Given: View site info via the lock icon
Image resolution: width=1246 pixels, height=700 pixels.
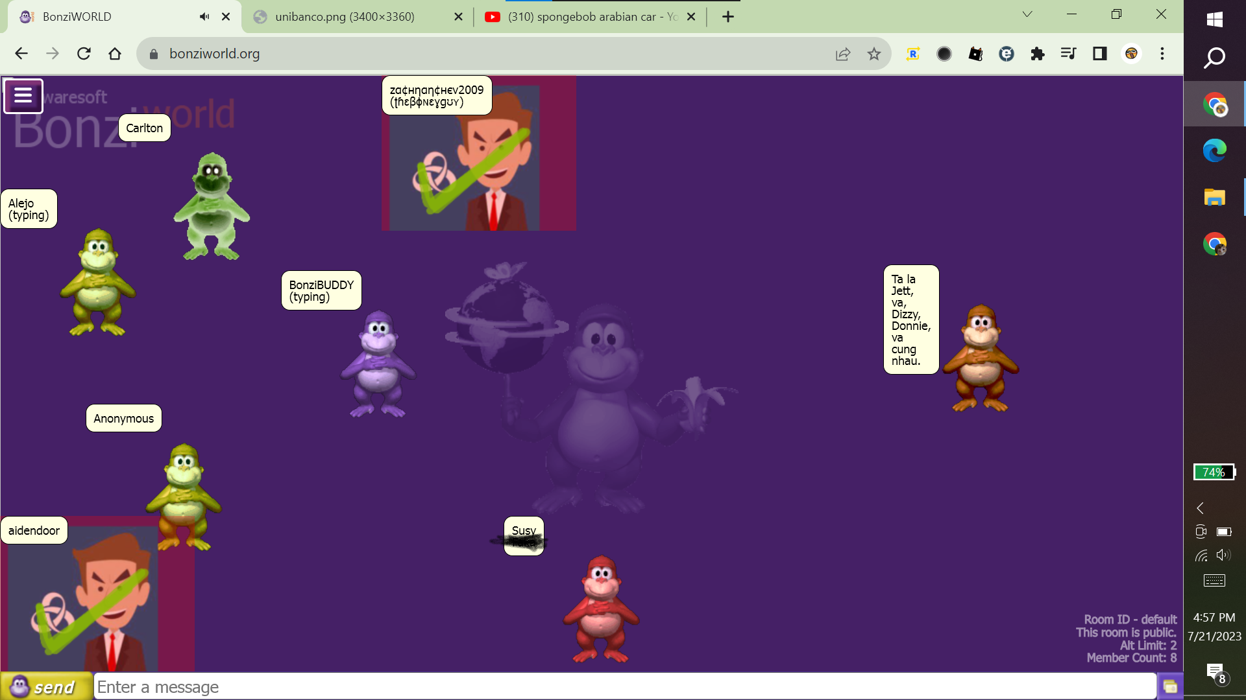Looking at the screenshot, I should tap(154, 54).
